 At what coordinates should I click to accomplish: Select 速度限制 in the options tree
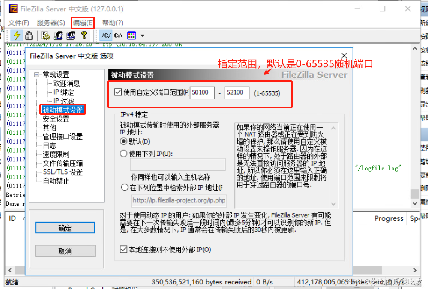click(56, 154)
